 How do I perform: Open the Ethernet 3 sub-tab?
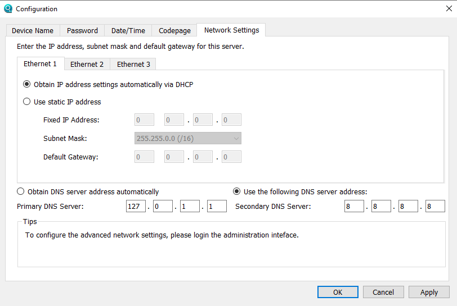[133, 64]
